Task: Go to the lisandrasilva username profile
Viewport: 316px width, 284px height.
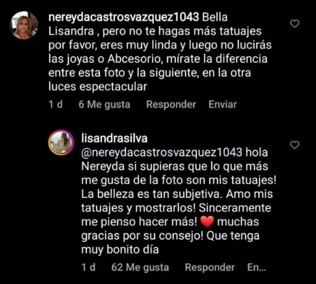Action: point(114,138)
